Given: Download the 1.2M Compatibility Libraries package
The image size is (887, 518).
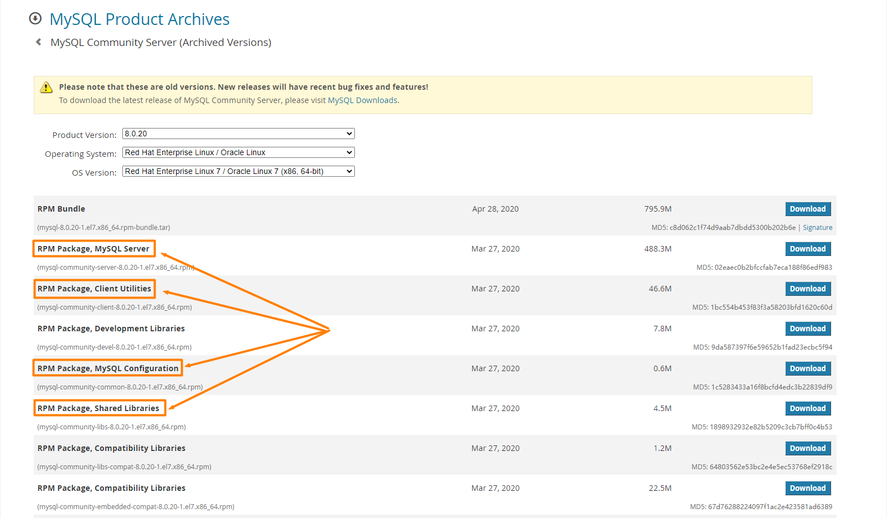Looking at the screenshot, I should [808, 448].
